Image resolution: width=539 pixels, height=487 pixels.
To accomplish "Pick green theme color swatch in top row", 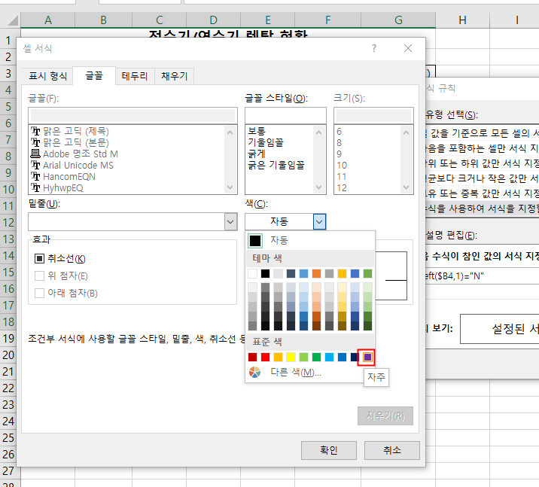I will (x=367, y=273).
